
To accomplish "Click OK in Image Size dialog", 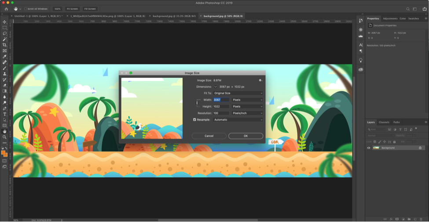I will 246,136.
